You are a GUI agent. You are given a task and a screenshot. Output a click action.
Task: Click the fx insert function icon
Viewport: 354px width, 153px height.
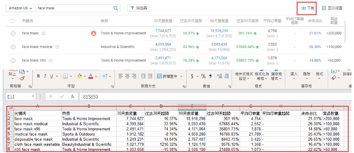[72, 96]
